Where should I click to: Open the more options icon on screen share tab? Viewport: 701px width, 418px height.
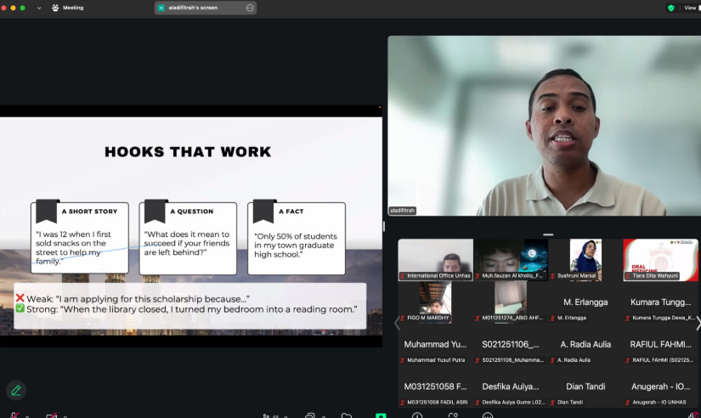[x=249, y=8]
